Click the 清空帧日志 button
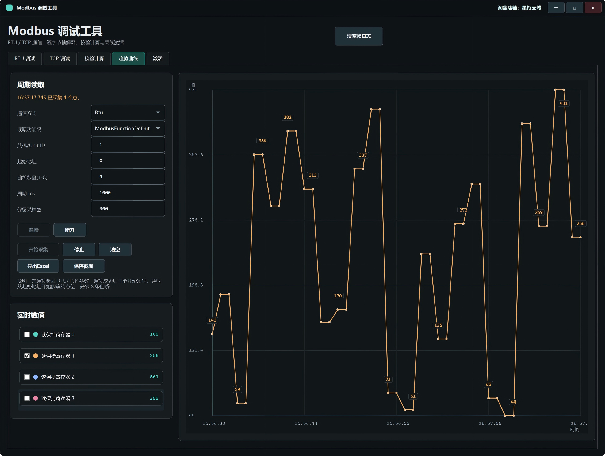The height and width of the screenshot is (456, 605). coord(359,36)
